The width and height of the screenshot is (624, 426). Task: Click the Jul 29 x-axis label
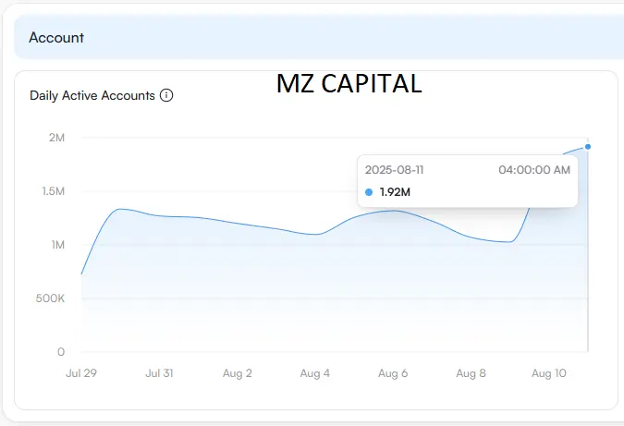pos(81,373)
